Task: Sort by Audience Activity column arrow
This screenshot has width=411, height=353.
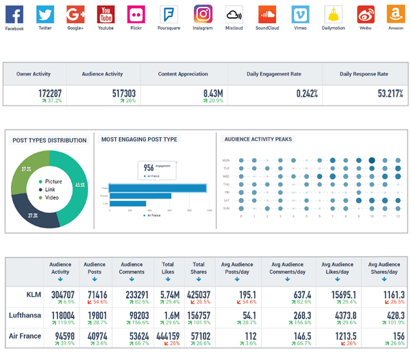Action: click(60, 279)
